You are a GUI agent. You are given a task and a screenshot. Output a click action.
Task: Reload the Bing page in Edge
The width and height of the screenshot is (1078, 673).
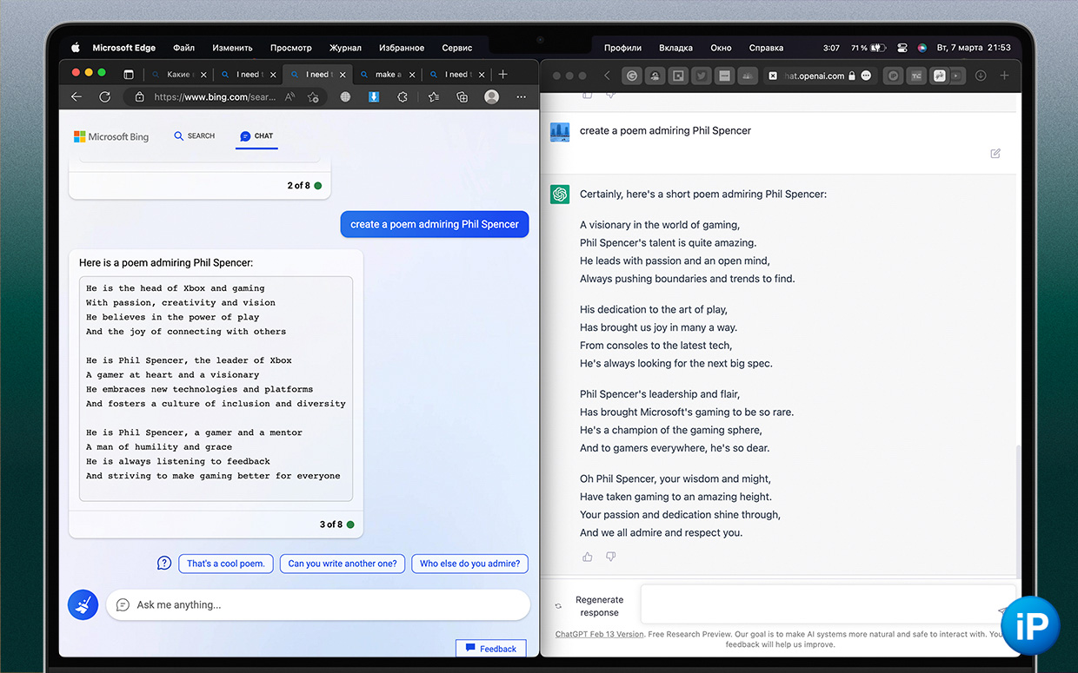click(104, 97)
